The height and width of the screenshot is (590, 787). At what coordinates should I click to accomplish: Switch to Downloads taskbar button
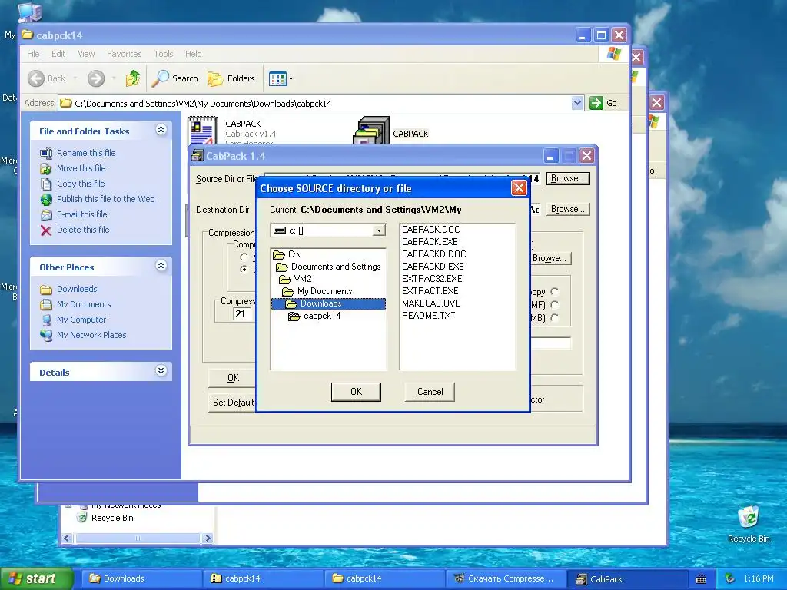click(142, 578)
